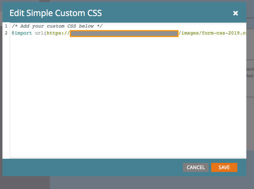Viewport: 254px width, 189px height.
Task: Click the /images/ path segment
Action: coord(190,33)
